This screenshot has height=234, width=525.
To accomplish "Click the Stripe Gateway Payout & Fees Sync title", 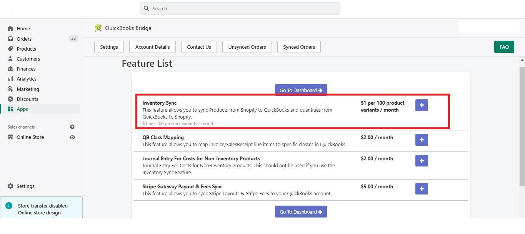I will [182, 186].
